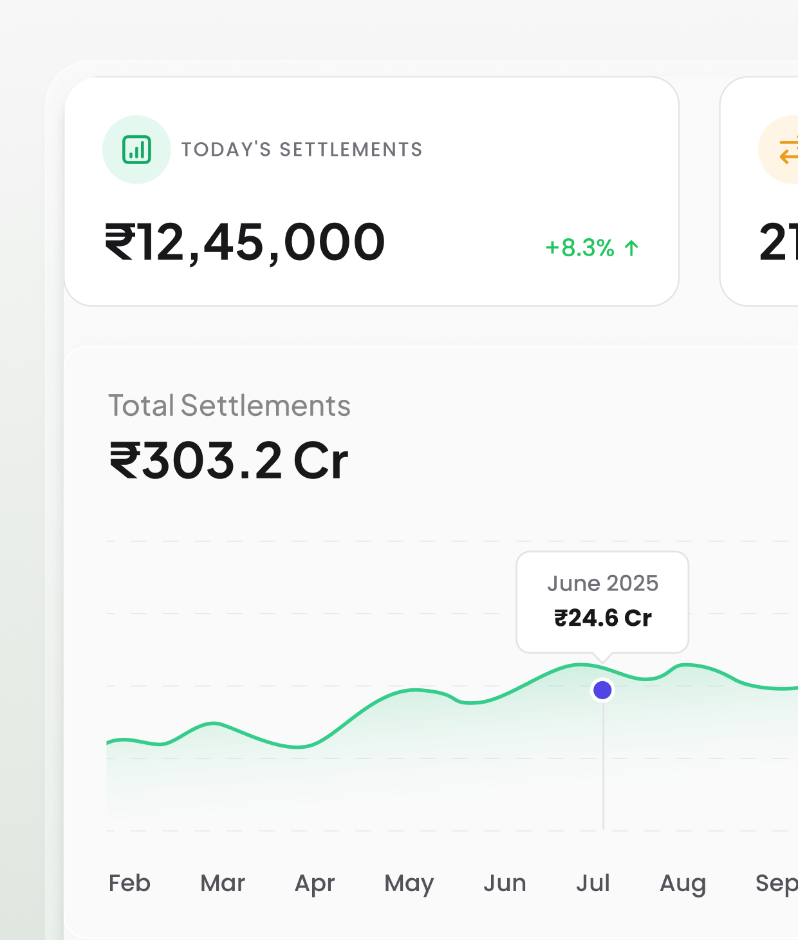Select Sep on the chart axis
The image size is (798, 940).
click(777, 883)
